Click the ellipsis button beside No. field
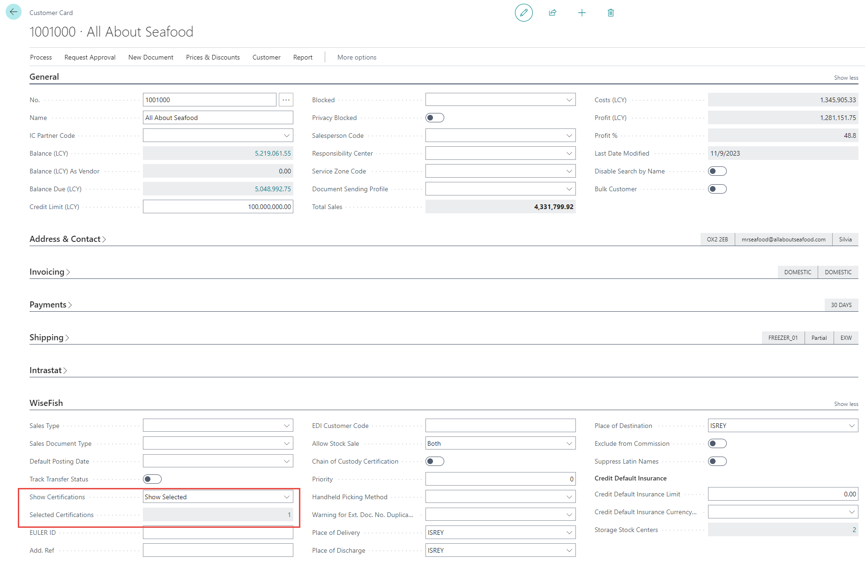Image resolution: width=865 pixels, height=570 pixels. tap(286, 100)
